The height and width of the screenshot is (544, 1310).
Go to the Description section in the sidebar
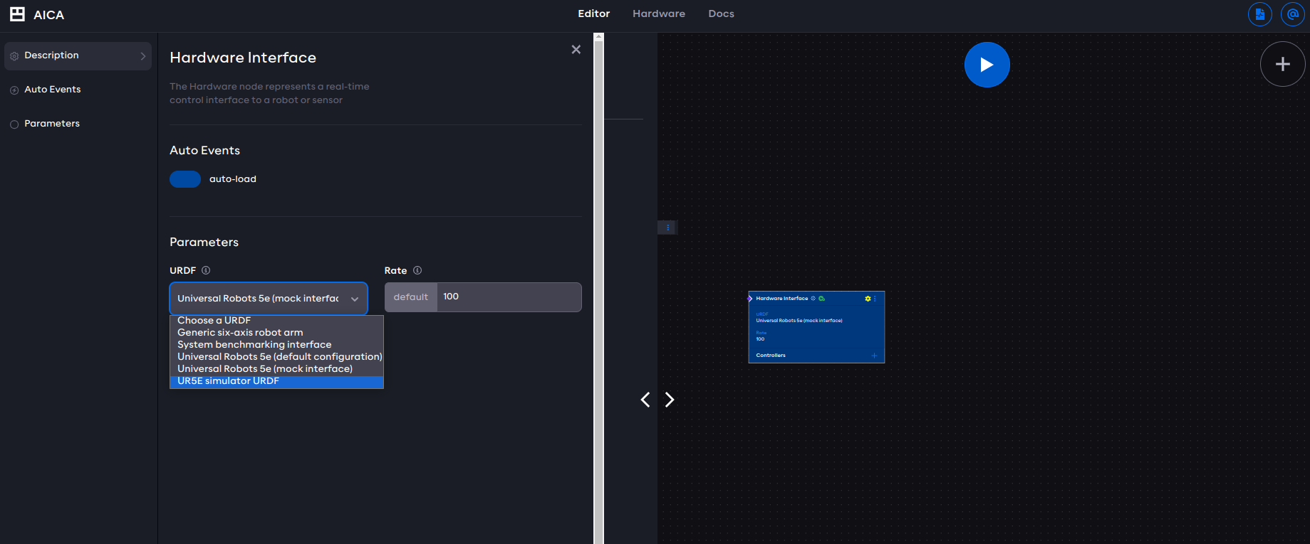78,55
